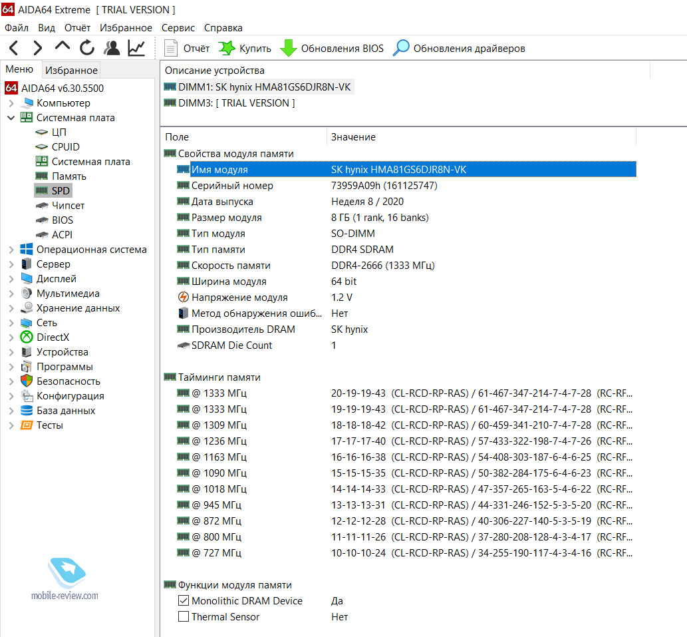
Task: Click the База данных database icon
Action: (27, 410)
